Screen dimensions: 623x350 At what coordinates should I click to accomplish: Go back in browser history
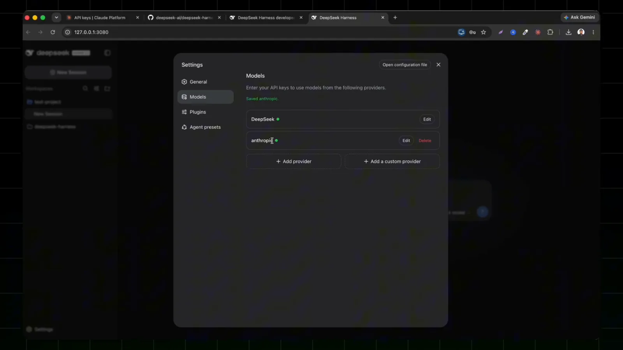point(28,32)
